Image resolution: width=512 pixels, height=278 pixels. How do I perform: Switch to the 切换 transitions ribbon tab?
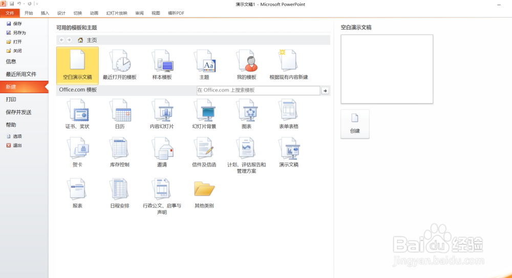78,13
